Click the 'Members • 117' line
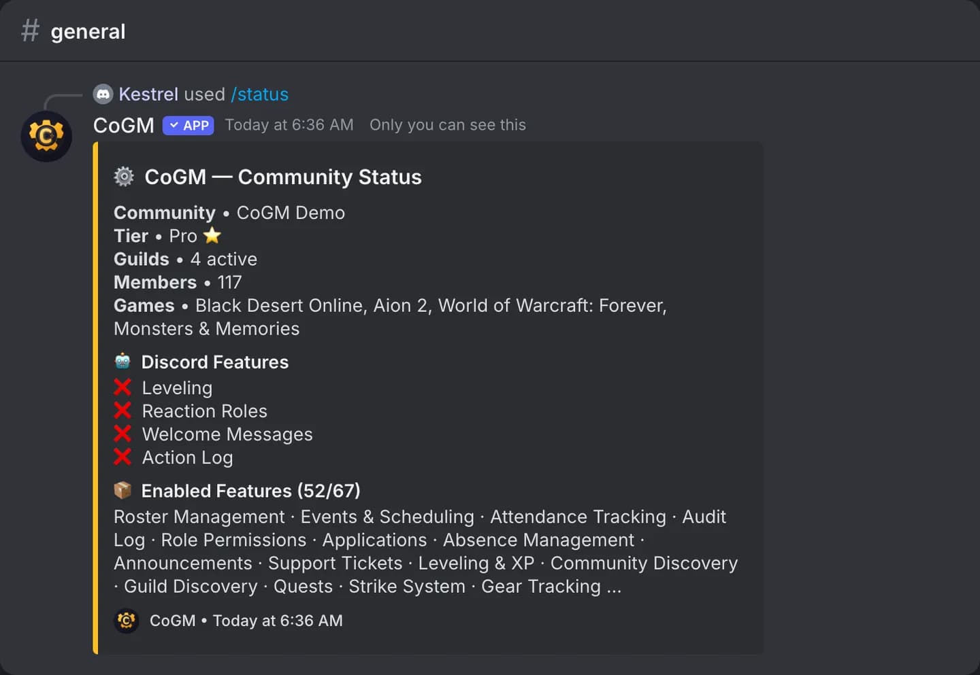This screenshot has height=675, width=980. [x=178, y=282]
